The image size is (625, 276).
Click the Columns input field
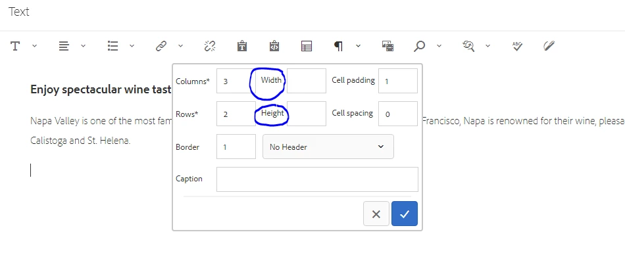coord(236,81)
